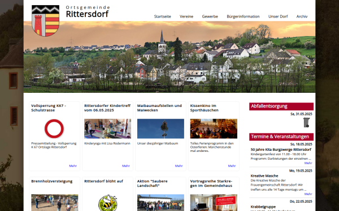Open the Krabbelgruppe event title
The height and width of the screenshot is (211, 339).
coord(263,206)
